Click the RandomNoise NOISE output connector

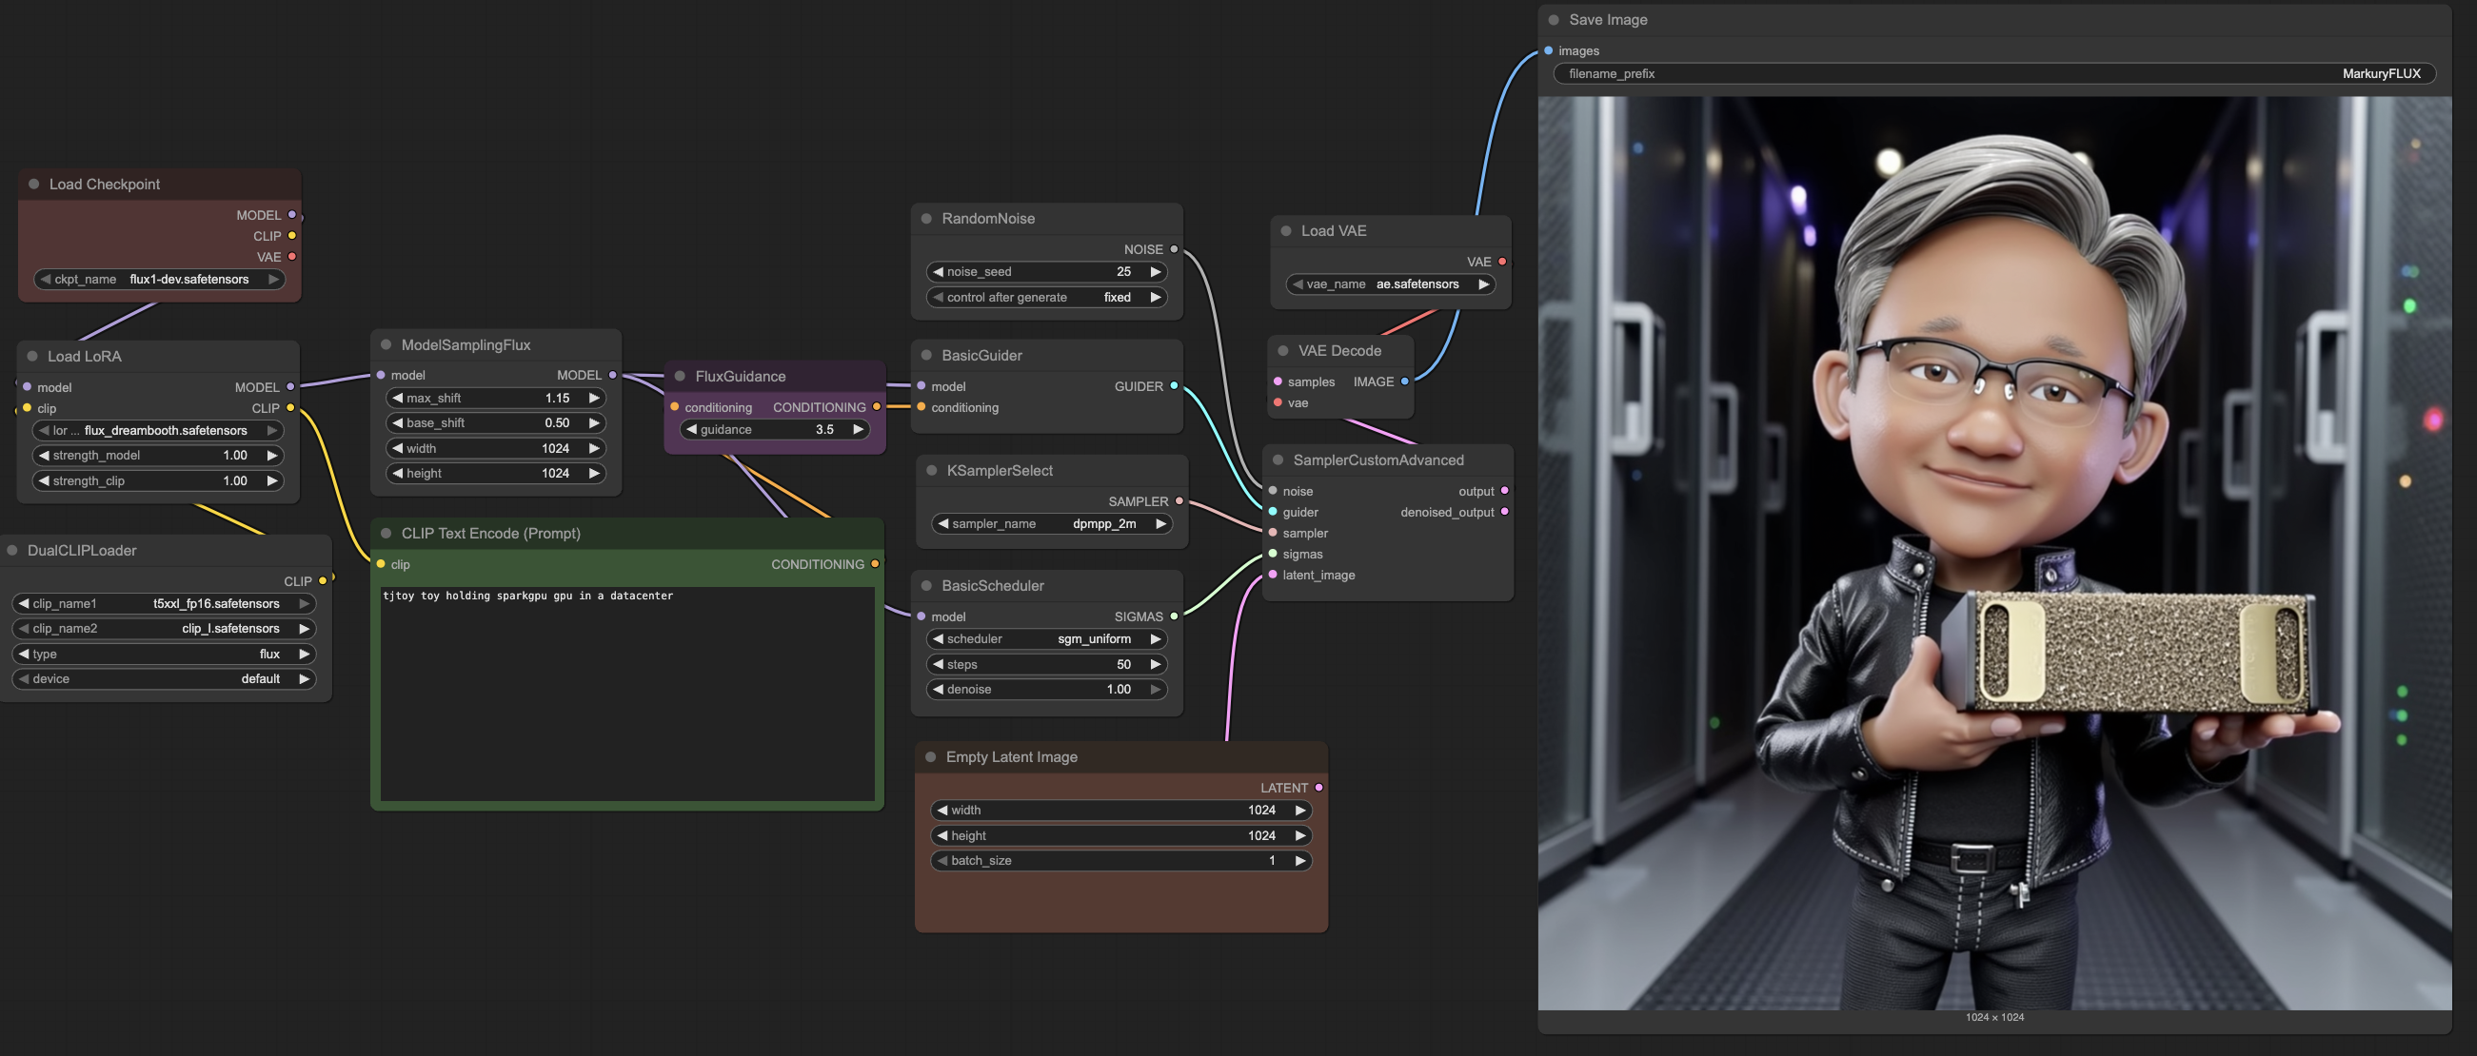click(x=1173, y=249)
